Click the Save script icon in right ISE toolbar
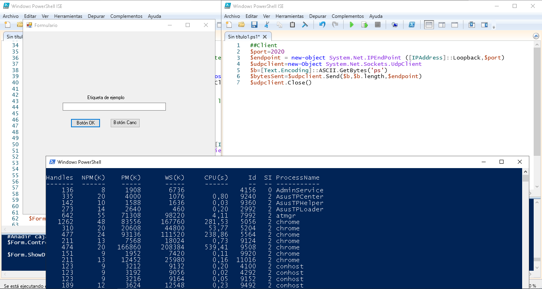Screen dimensions: 542x289 254,25
